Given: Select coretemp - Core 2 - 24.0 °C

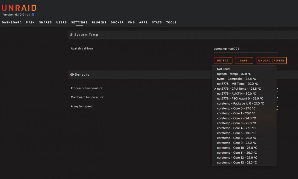Looking at the screenshot, I should (x=244, y=118).
